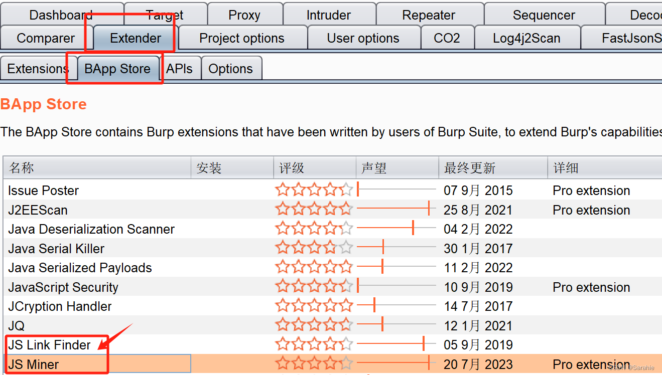
Task: Select the BApp Store sub-tab
Action: coord(117,68)
